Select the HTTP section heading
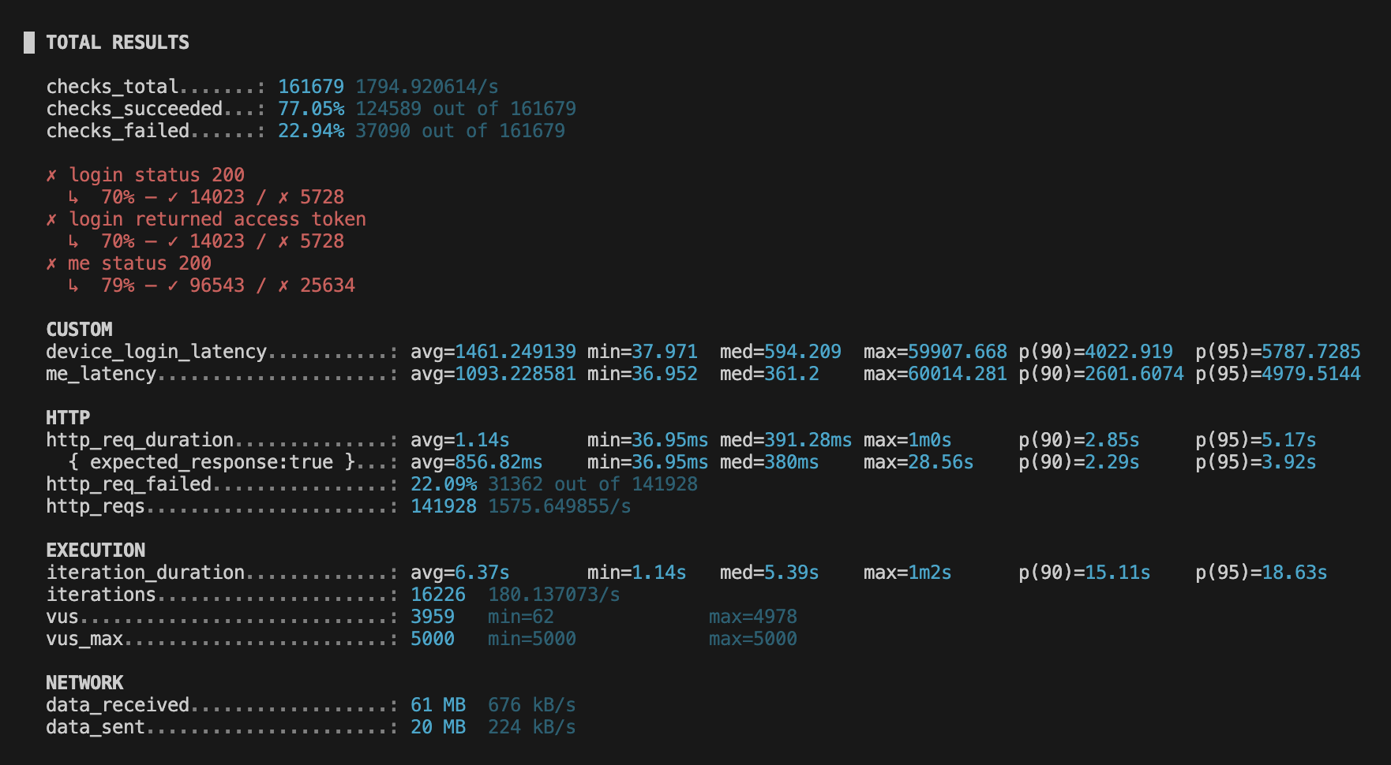This screenshot has height=765, width=1391. tap(68, 418)
